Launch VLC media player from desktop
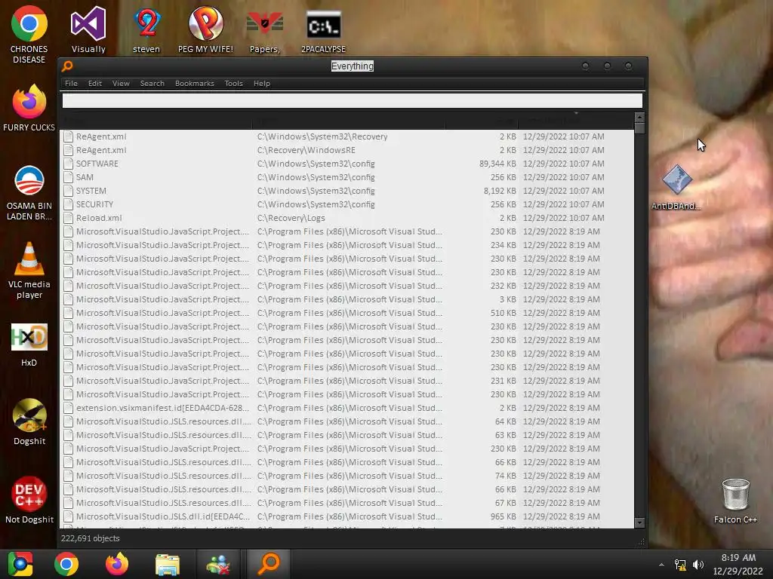This screenshot has height=579, width=773. [29, 271]
